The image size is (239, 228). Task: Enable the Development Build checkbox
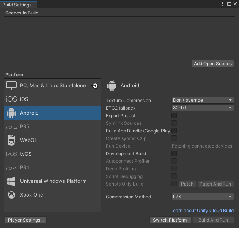[x=174, y=153]
